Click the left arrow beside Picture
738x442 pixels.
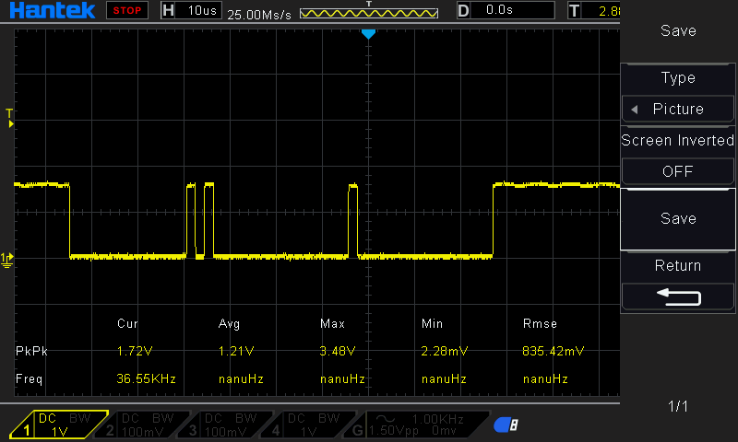(635, 110)
